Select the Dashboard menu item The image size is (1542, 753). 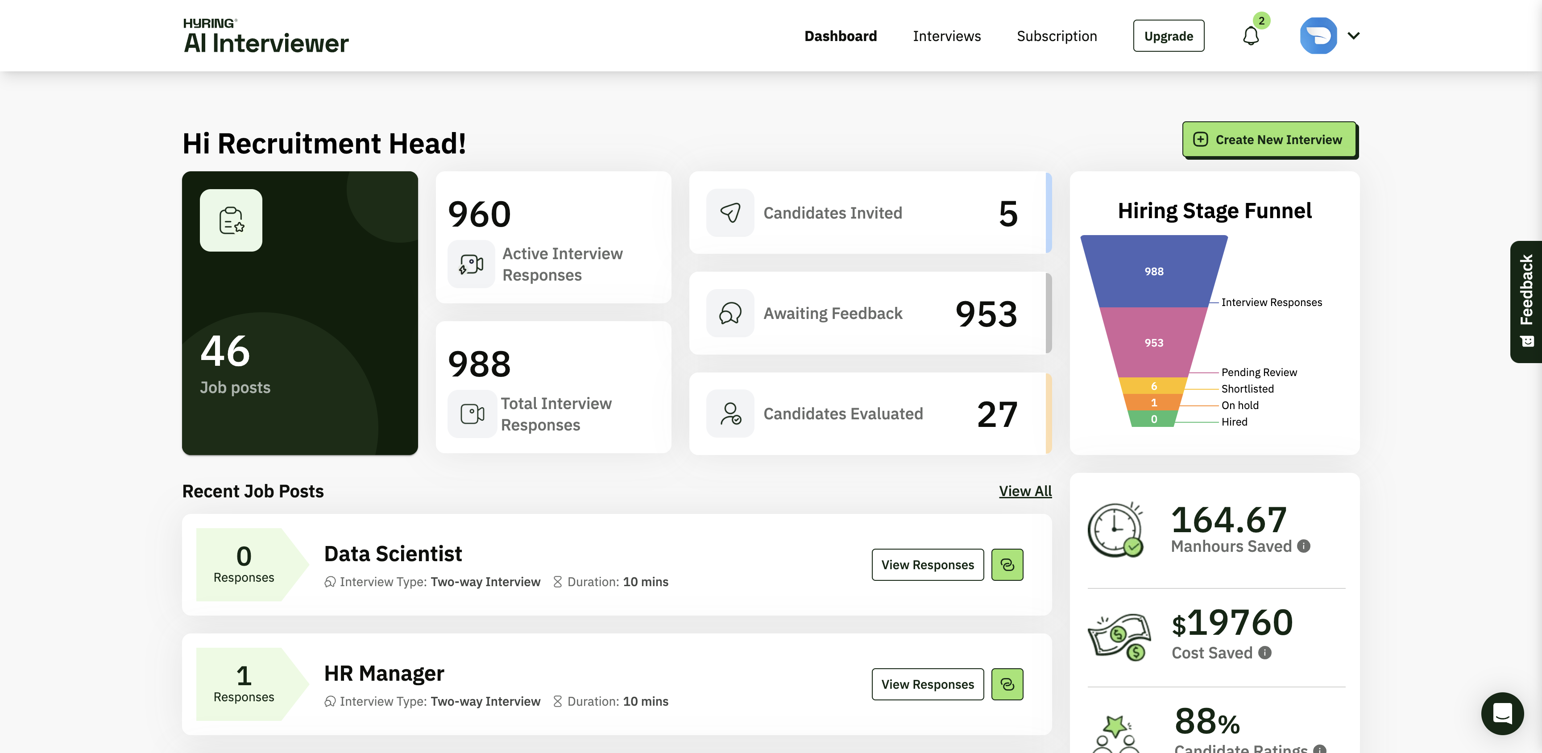coord(841,36)
